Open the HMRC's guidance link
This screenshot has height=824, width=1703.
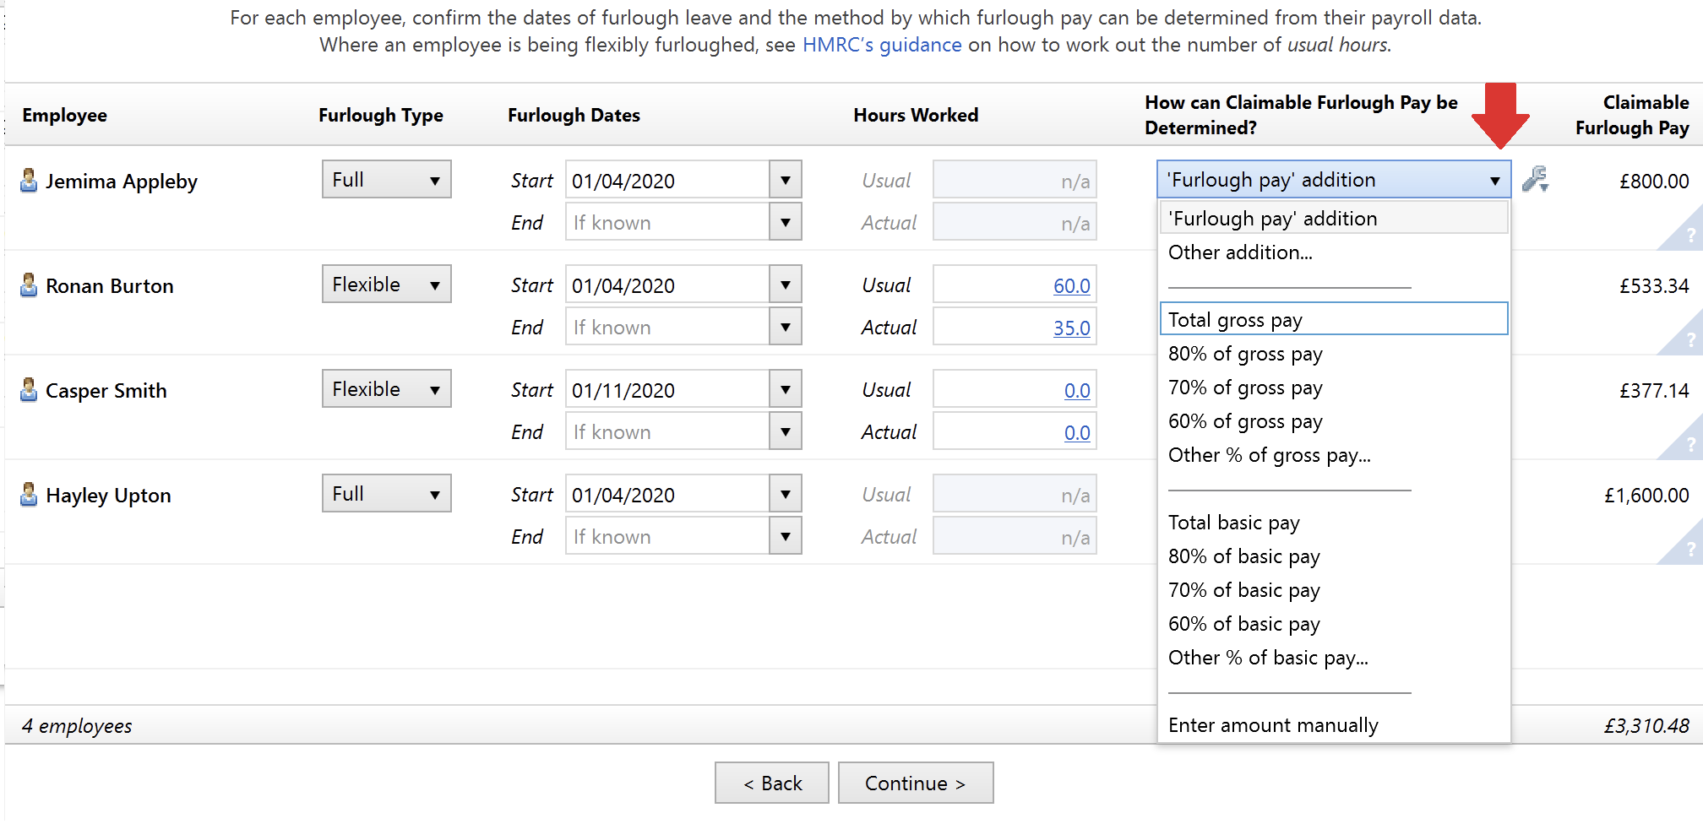point(882,45)
